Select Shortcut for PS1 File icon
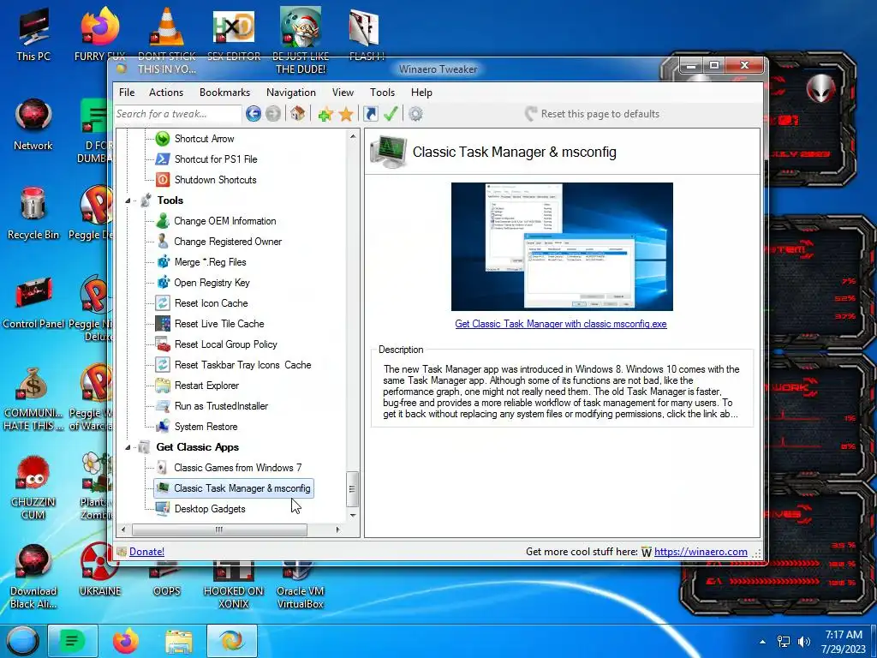 coord(162,159)
